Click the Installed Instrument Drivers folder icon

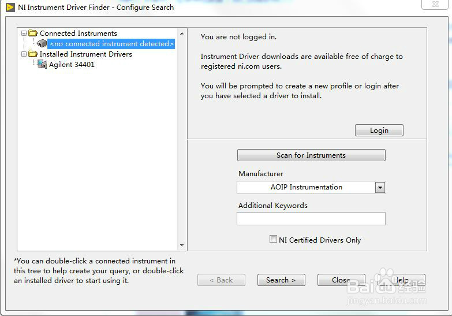pos(33,54)
